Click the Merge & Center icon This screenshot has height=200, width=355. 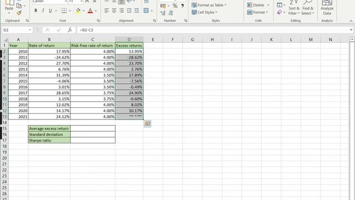(x=146, y=11)
